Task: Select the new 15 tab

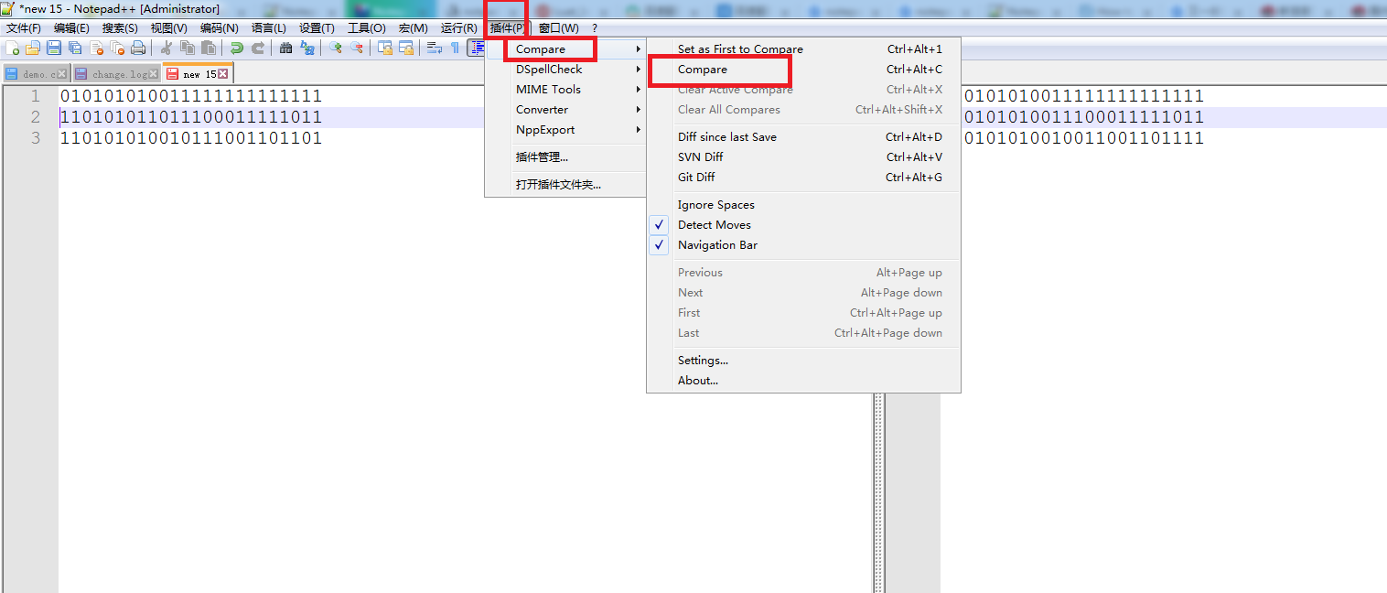Action: click(197, 73)
